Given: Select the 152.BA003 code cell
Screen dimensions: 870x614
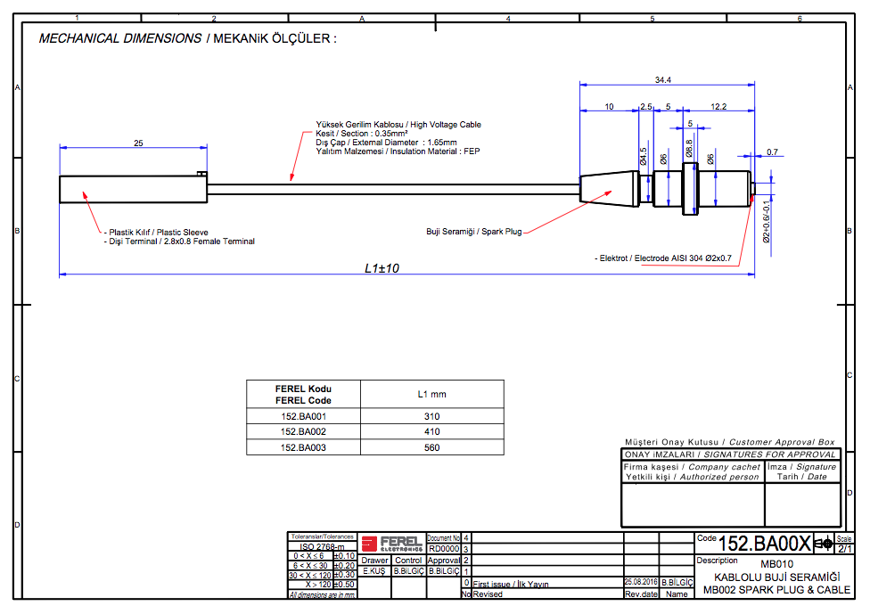Looking at the screenshot, I should click(303, 448).
